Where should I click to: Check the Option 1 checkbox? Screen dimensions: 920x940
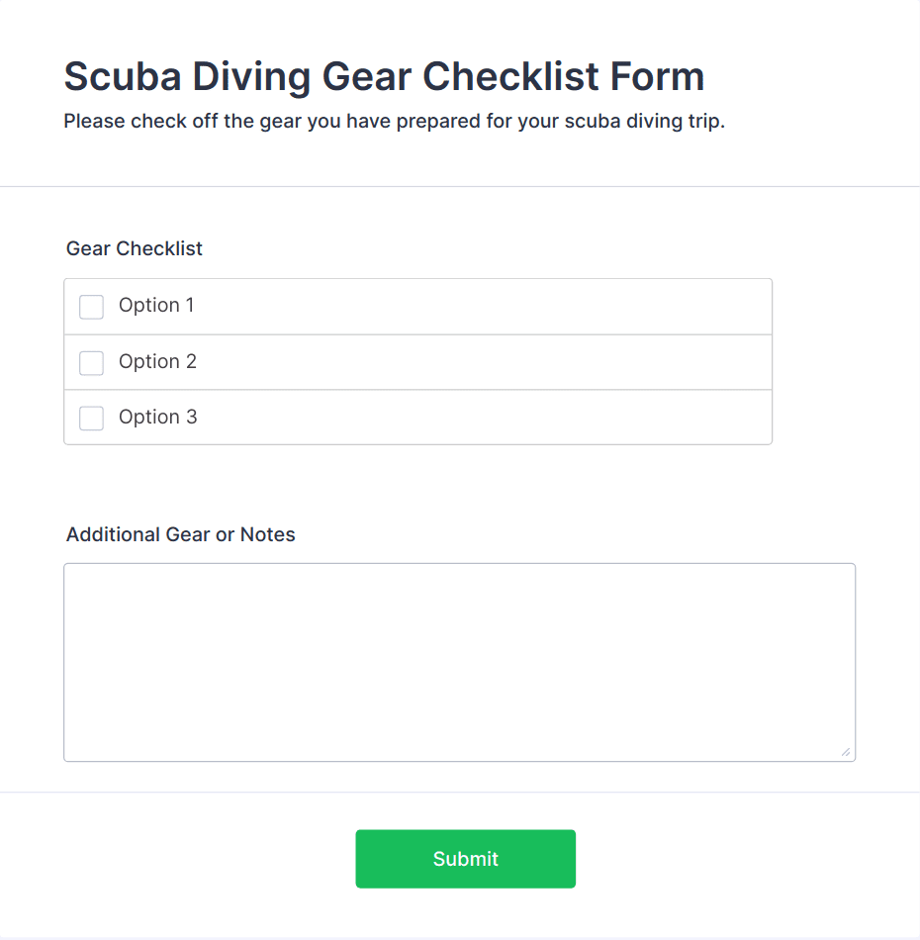91,307
